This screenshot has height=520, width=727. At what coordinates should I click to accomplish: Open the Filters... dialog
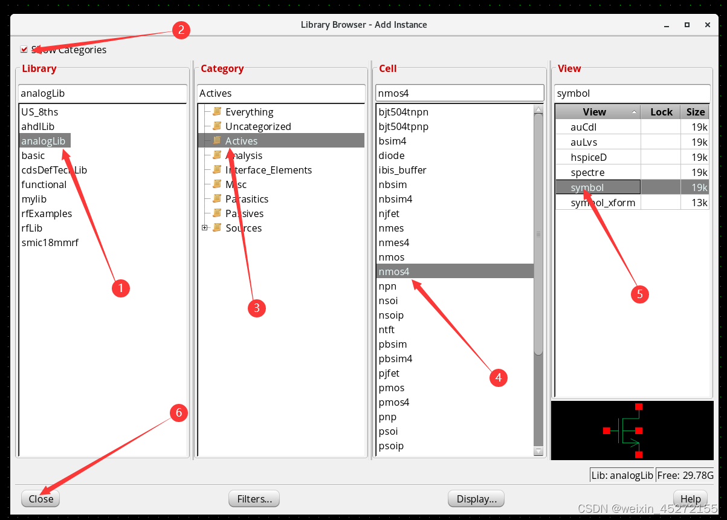pyautogui.click(x=254, y=499)
